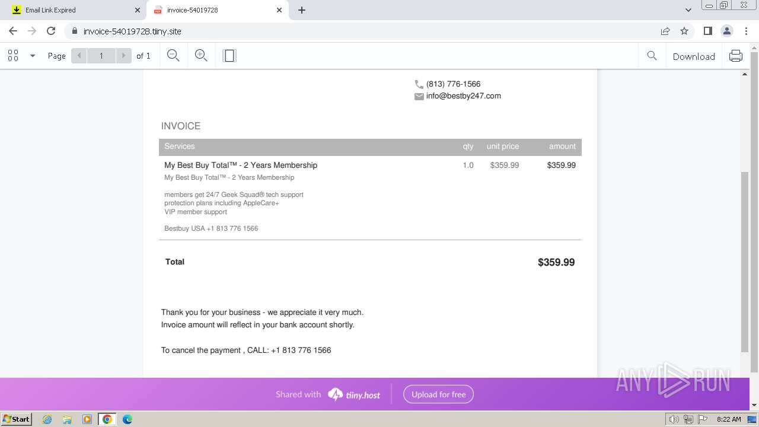Click the unit price $359.99 cell
The height and width of the screenshot is (427, 759).
click(505, 165)
